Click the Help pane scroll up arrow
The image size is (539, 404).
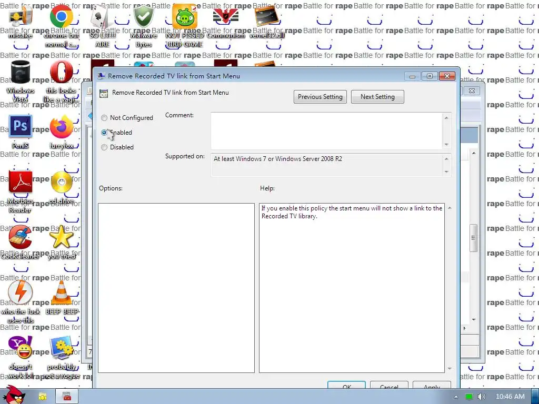coord(450,208)
